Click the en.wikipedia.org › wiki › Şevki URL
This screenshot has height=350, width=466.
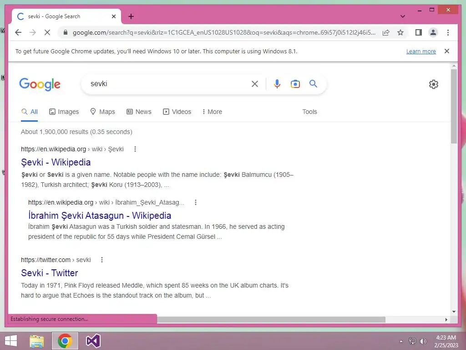(72, 149)
